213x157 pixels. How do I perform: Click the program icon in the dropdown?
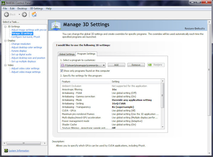62,65
